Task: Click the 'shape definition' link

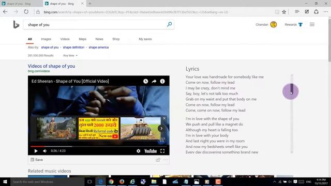Action: 73,47
